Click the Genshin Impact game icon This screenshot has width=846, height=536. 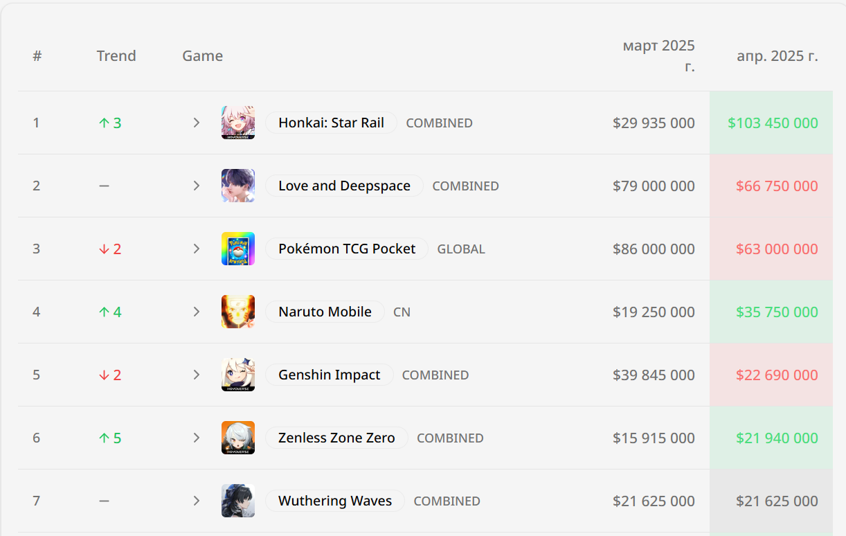pos(238,375)
